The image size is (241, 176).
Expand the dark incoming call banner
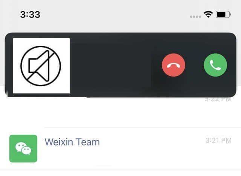(120, 65)
